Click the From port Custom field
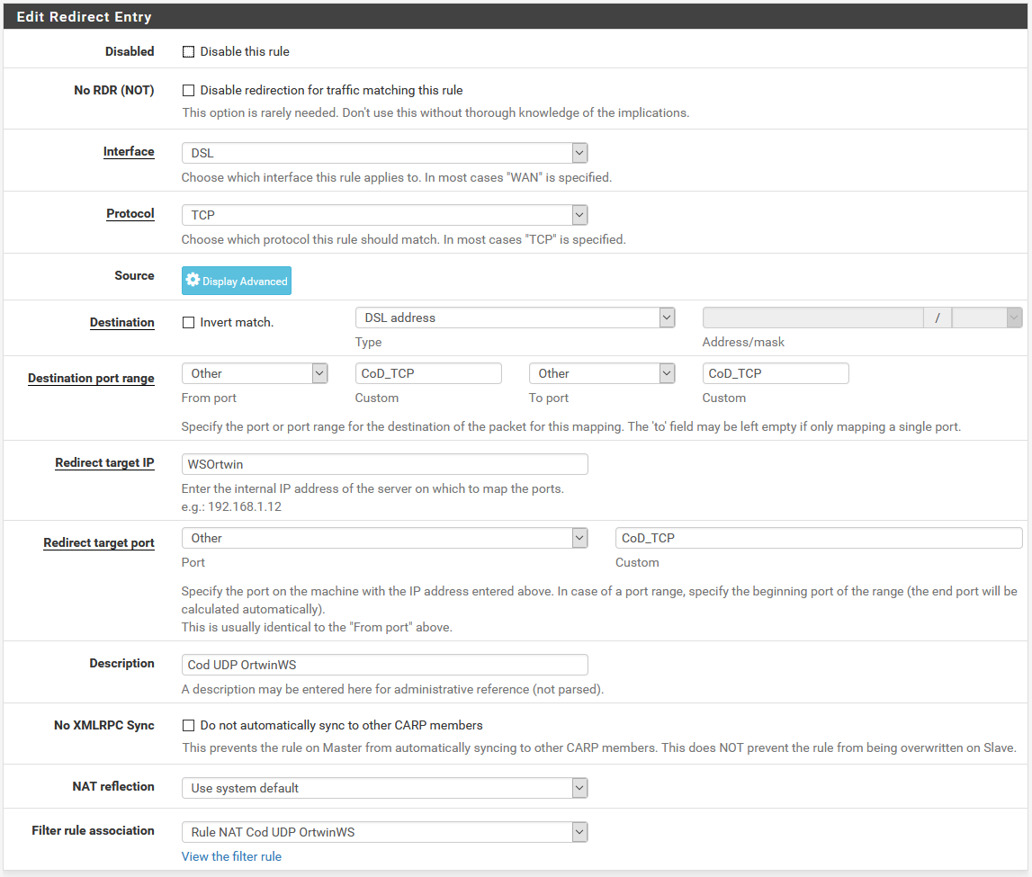The width and height of the screenshot is (1032, 877). 427,373
